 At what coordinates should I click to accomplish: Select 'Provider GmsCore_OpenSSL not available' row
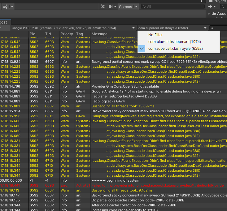point(113,86)
